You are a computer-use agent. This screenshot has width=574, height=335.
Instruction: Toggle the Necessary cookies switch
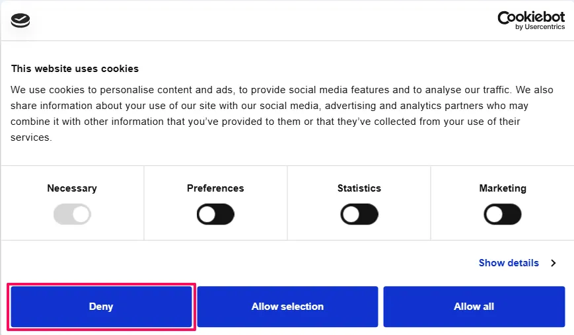coord(72,214)
